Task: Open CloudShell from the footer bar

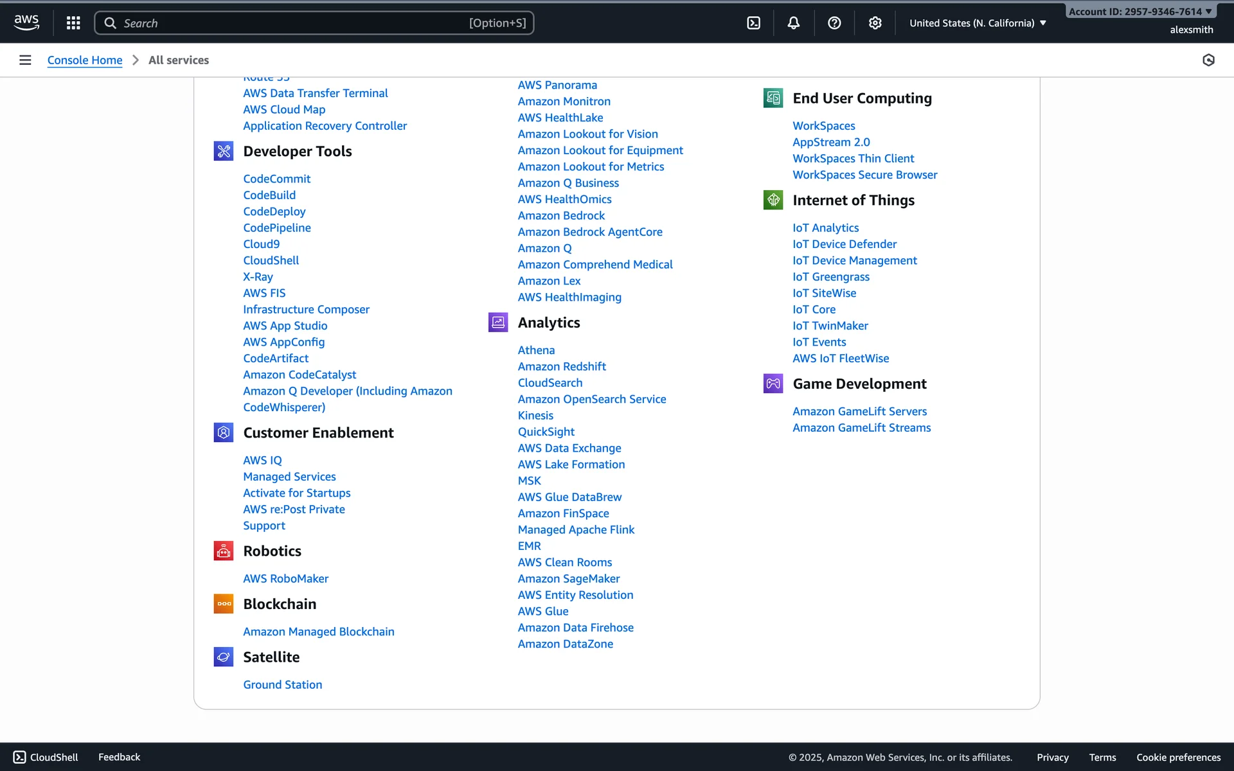Action: (46, 757)
